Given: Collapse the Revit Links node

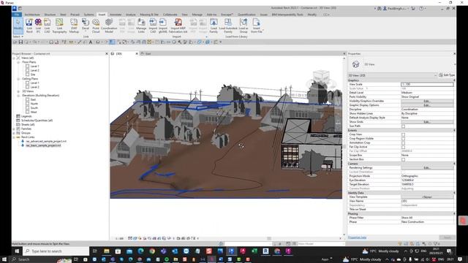Looking at the screenshot, I should coord(14,137).
